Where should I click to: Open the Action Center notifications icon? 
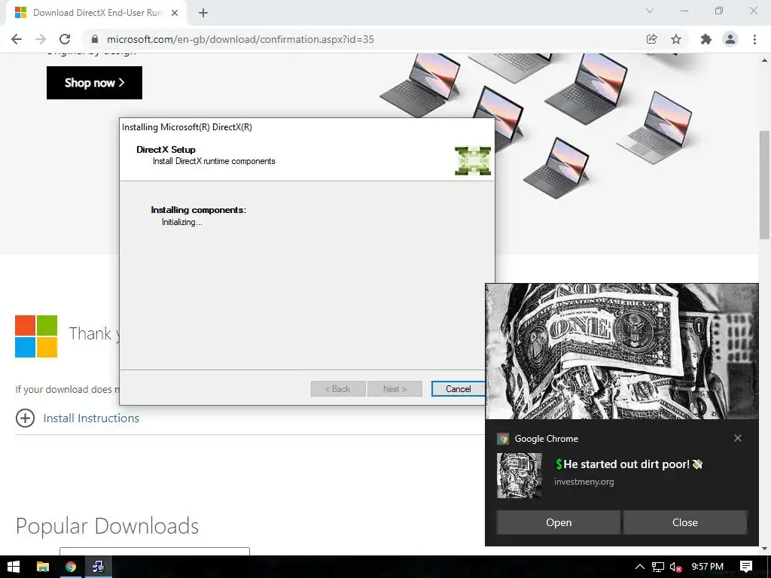(746, 567)
